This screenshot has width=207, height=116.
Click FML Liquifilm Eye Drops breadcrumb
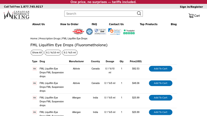coord(75,38)
